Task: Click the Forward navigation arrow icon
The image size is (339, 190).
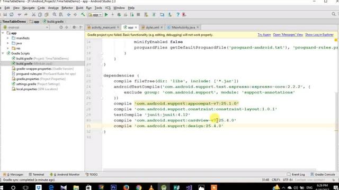Action: pos(75,15)
